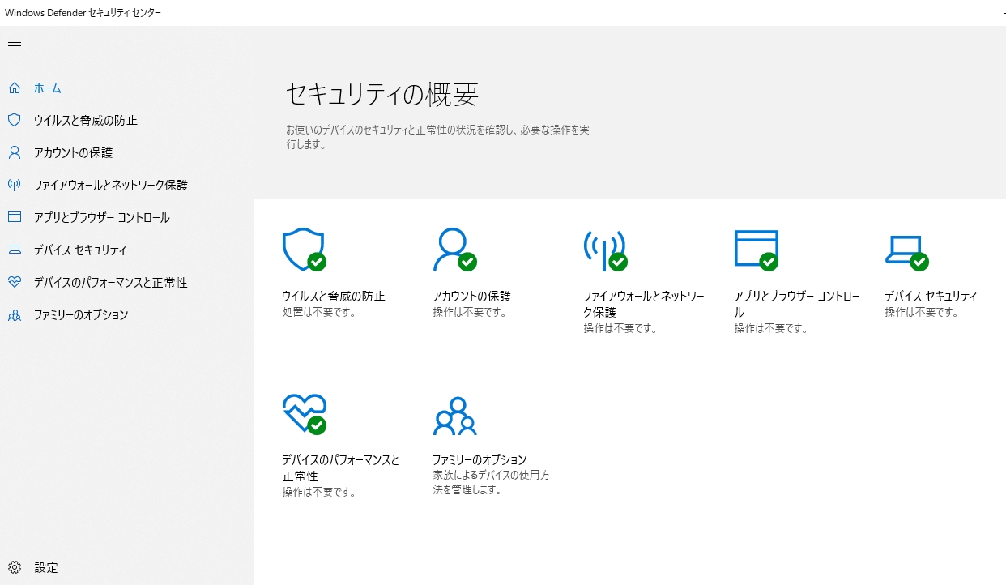The image size is (1006, 585).
Task: Open the large account protection person tile icon
Action: point(454,250)
